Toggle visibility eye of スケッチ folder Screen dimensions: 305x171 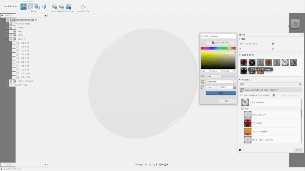[11, 39]
